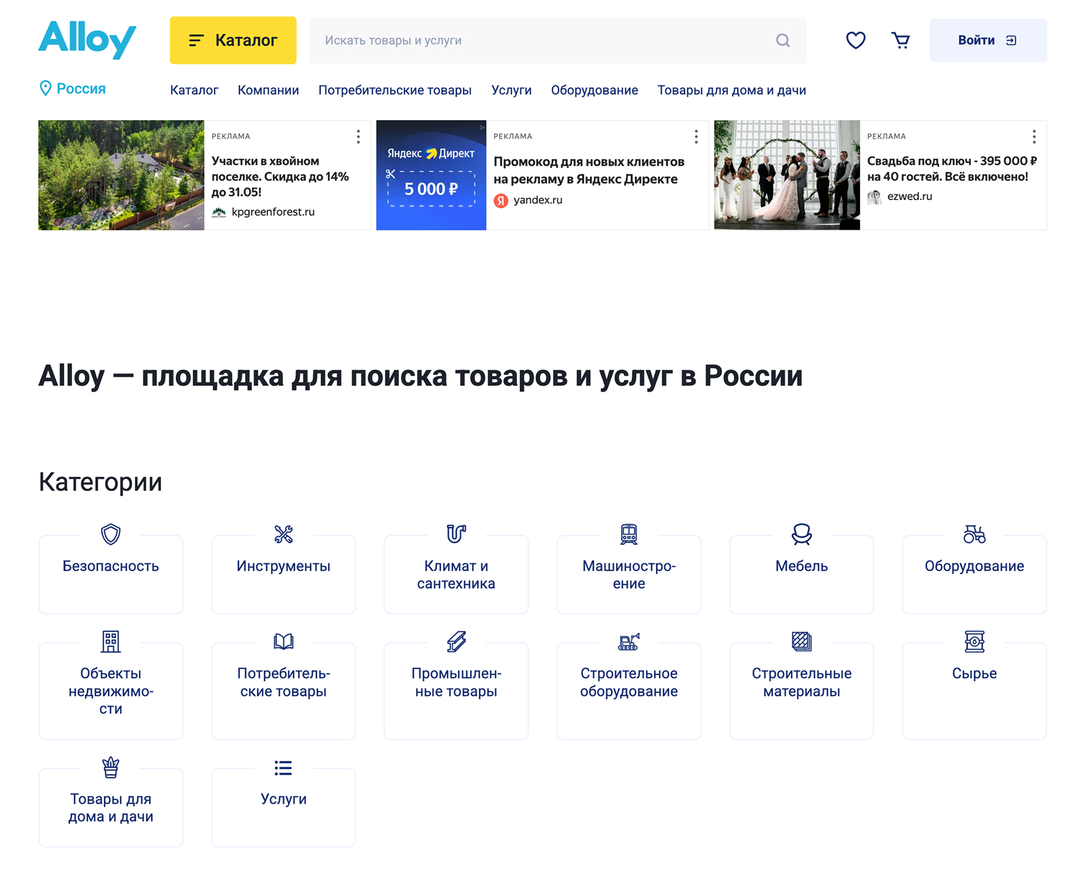Click the wedding ceremony ad photo
Screen dimensions: 1091x876
pos(787,175)
